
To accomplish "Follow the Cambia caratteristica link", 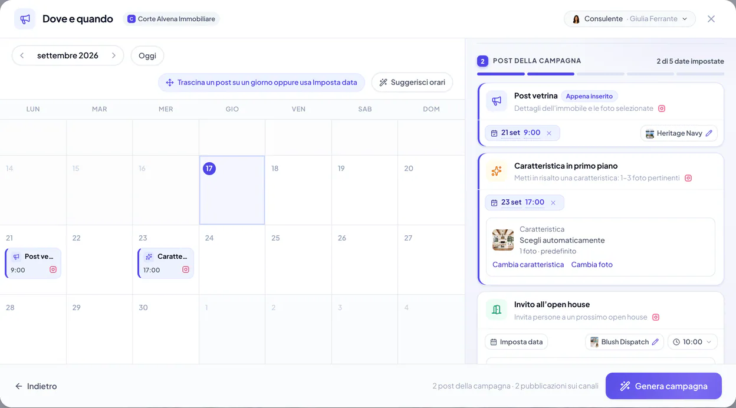I will pyautogui.click(x=528, y=265).
